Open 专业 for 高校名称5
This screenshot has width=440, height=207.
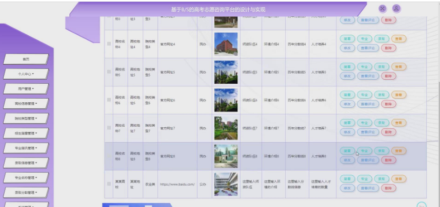(x=365, y=67)
